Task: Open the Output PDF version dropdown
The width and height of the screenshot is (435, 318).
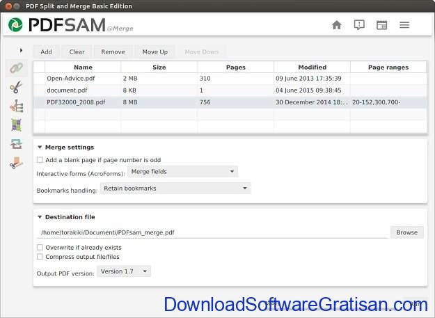Action: [124, 271]
